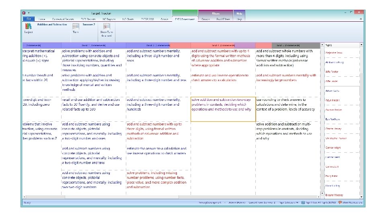Select highlighted two-step problems statement cell
The height and width of the screenshot is (217, 386).
223,109
